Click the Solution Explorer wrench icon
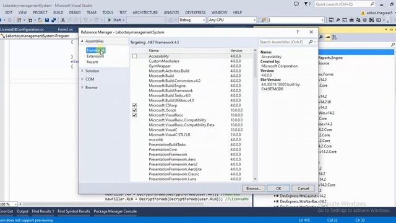The height and width of the screenshot is (223, 396). point(321,37)
